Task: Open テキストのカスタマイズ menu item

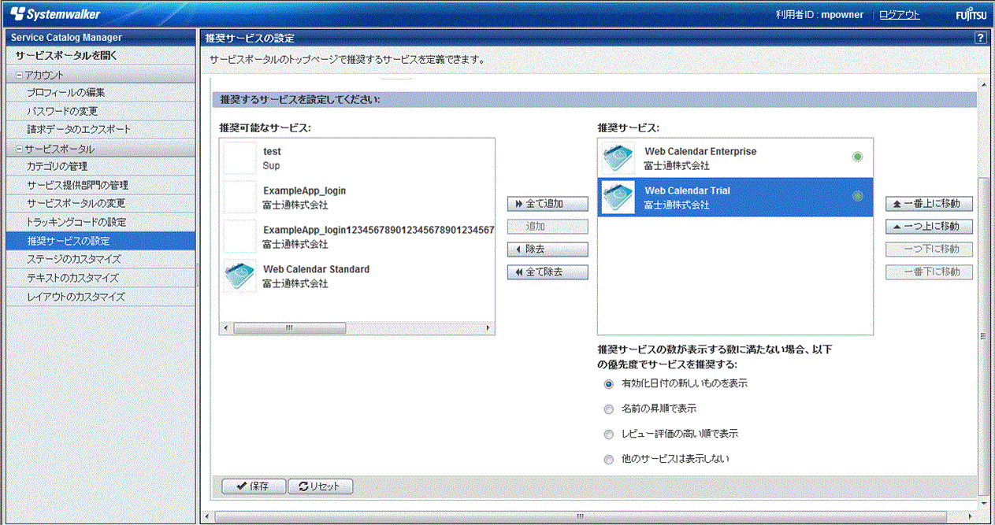Action: tap(101, 278)
